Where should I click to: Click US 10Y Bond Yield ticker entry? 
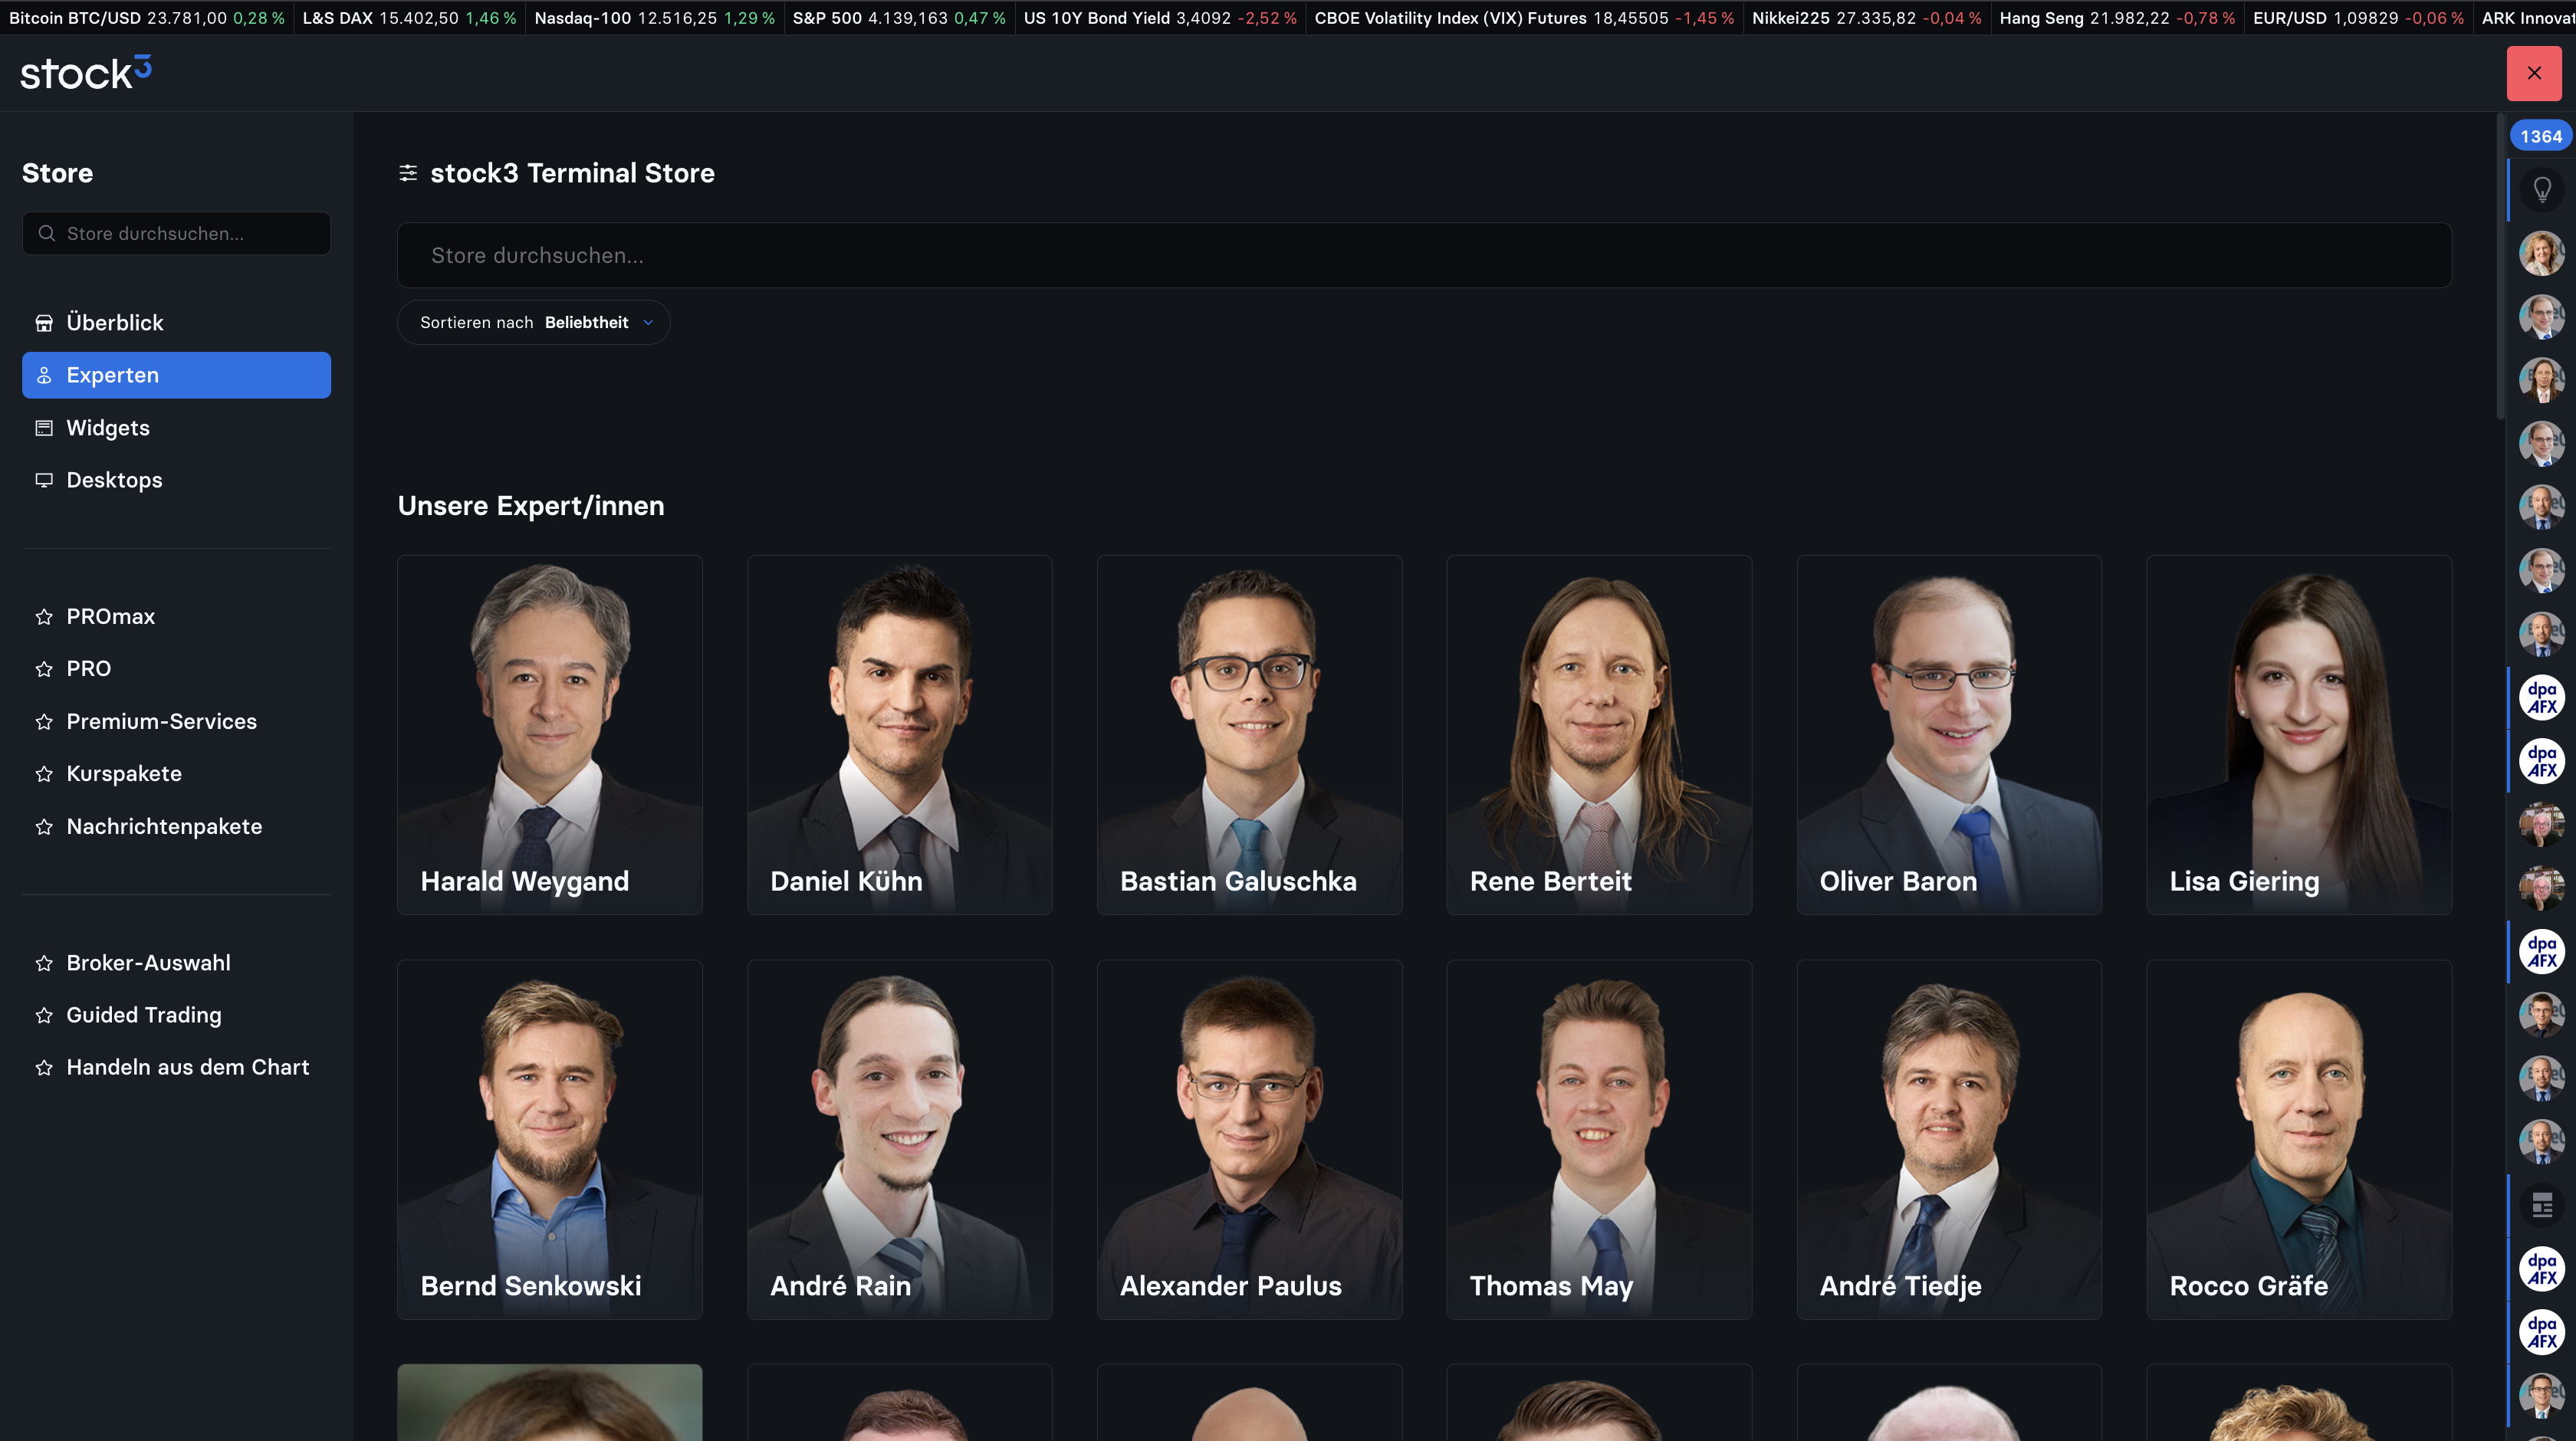[x=1160, y=18]
